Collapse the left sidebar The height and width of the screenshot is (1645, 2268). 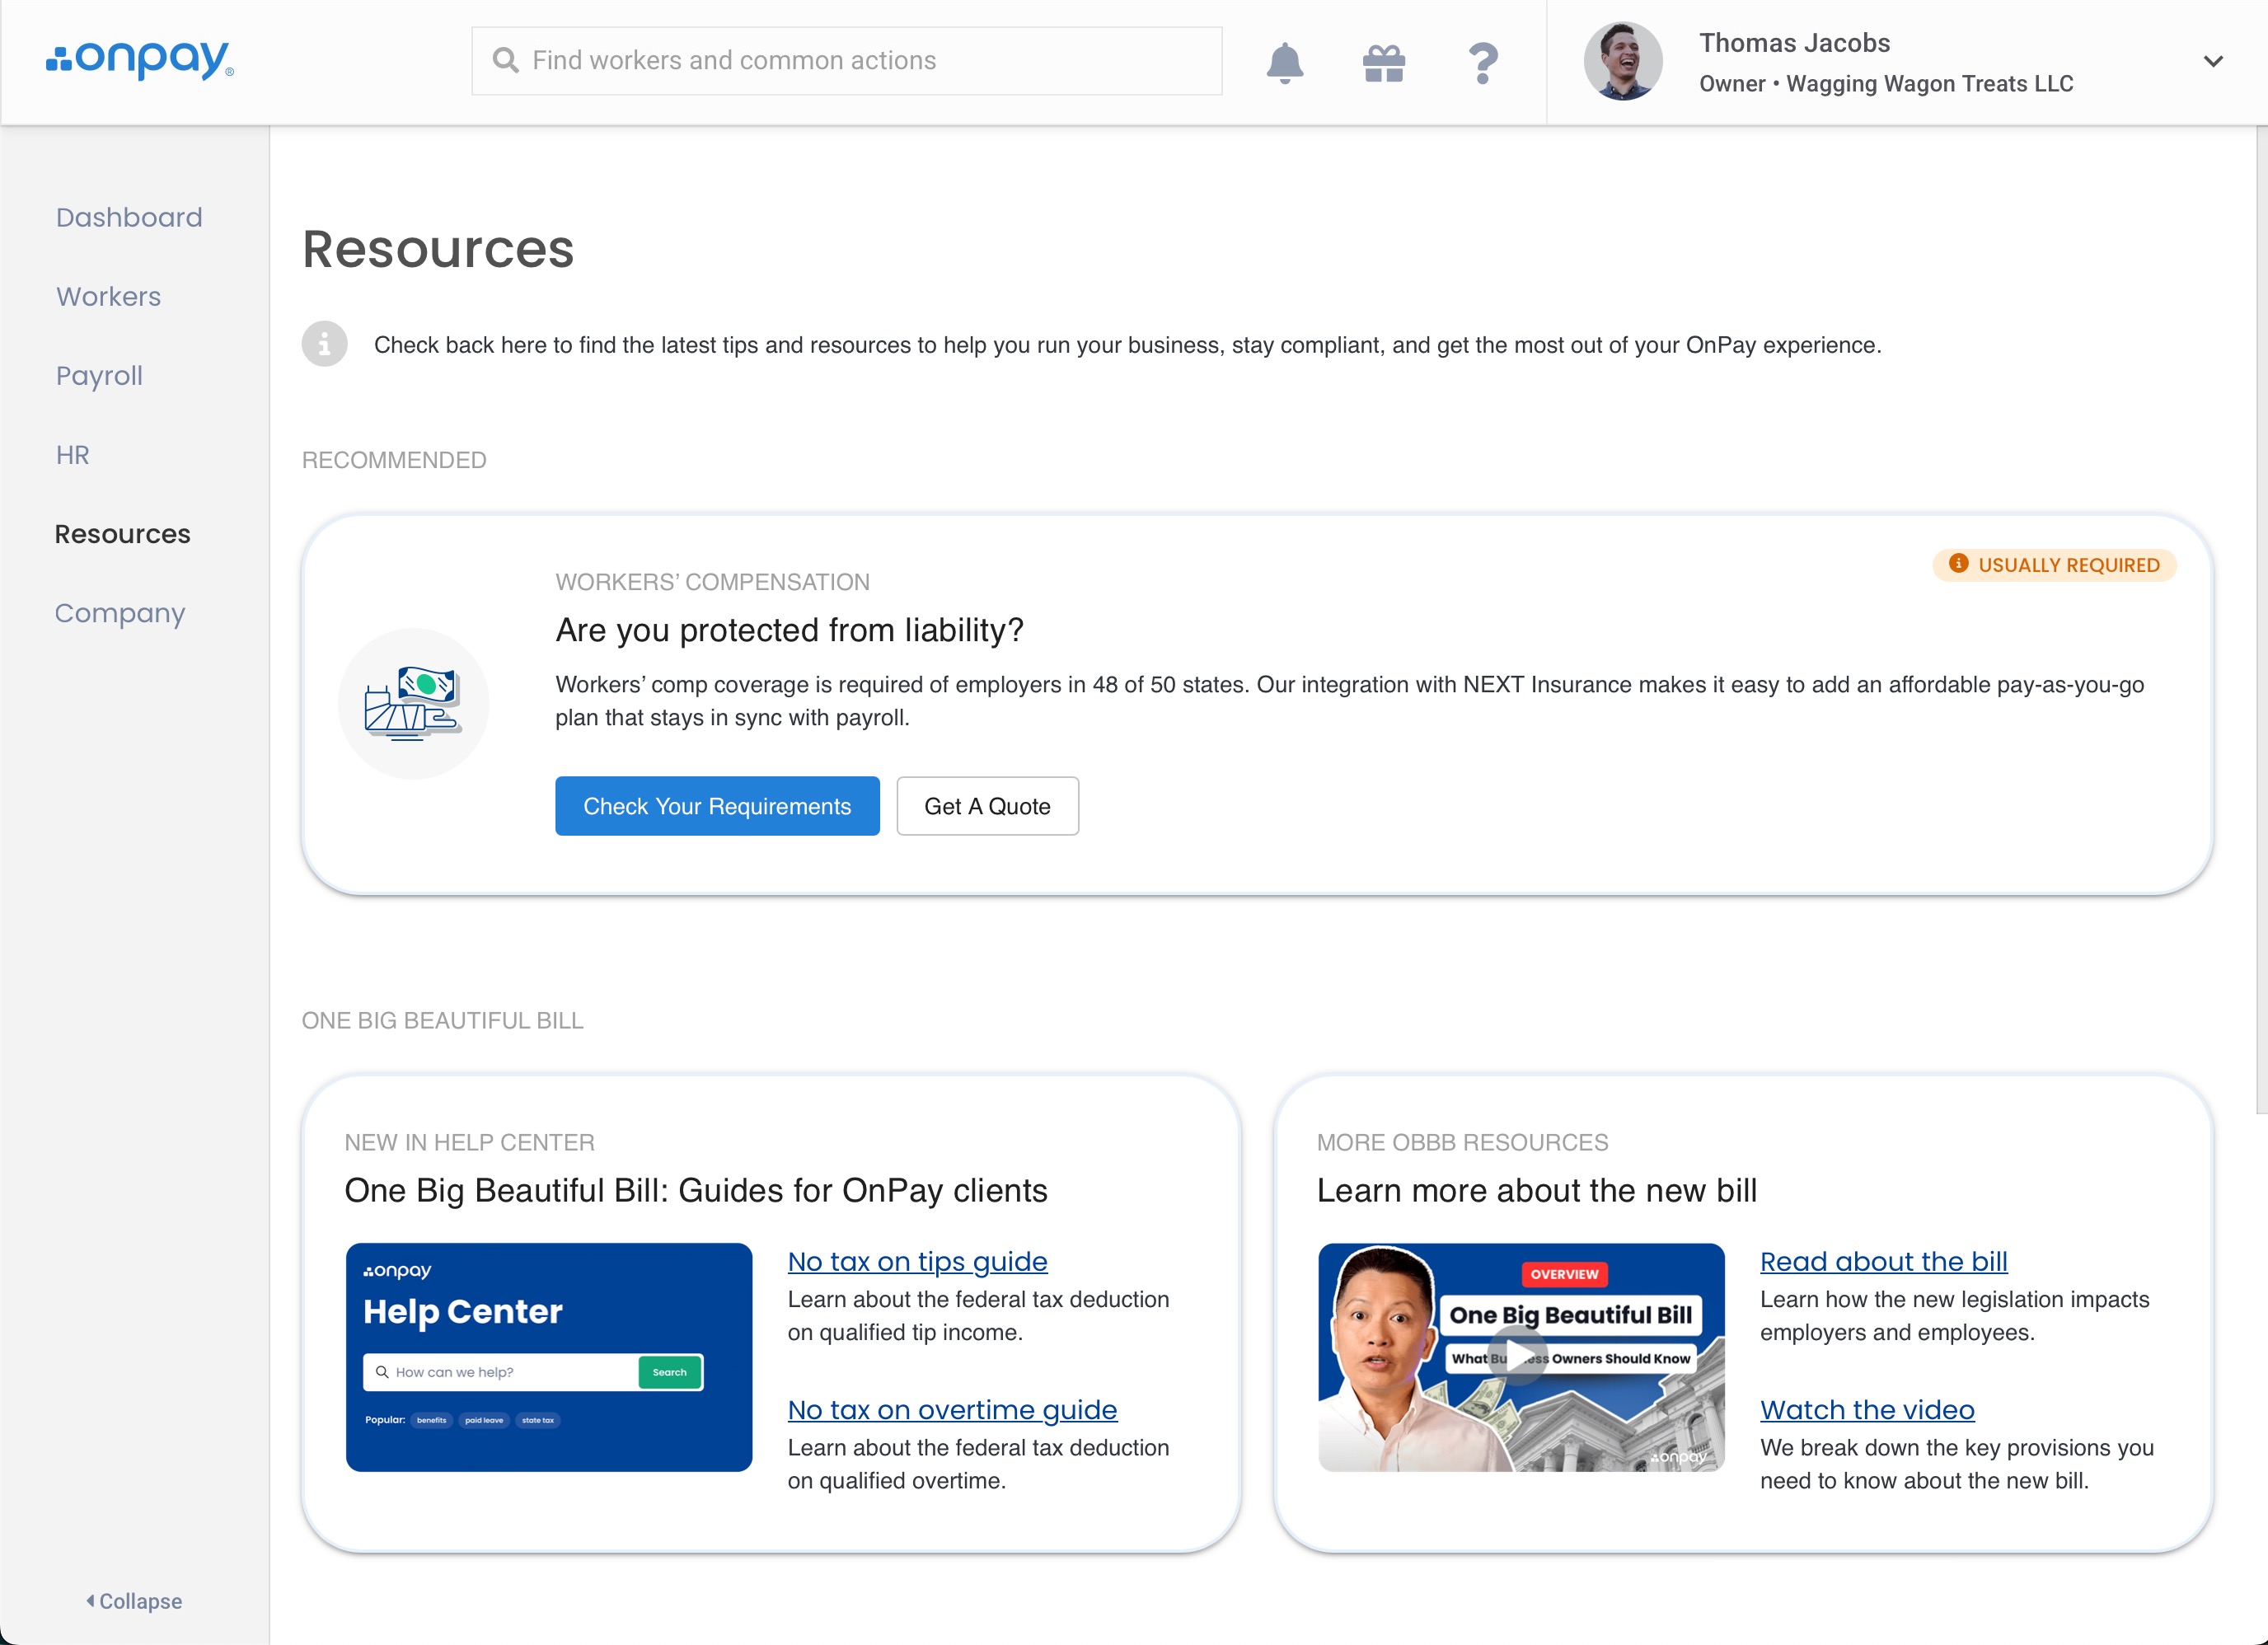134,1601
